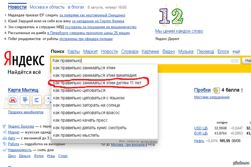
Task: Open the Маркет link in services list
Action: point(14,132)
